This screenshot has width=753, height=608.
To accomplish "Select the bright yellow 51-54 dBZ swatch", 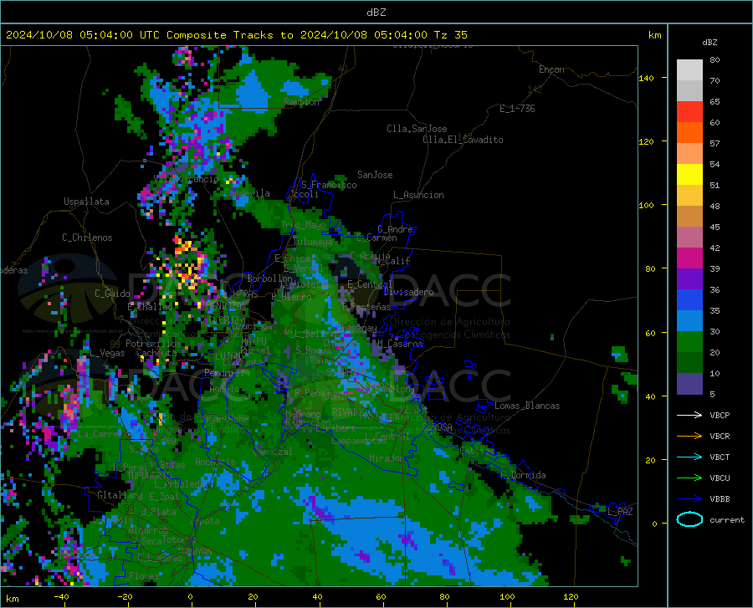I will tap(689, 175).
